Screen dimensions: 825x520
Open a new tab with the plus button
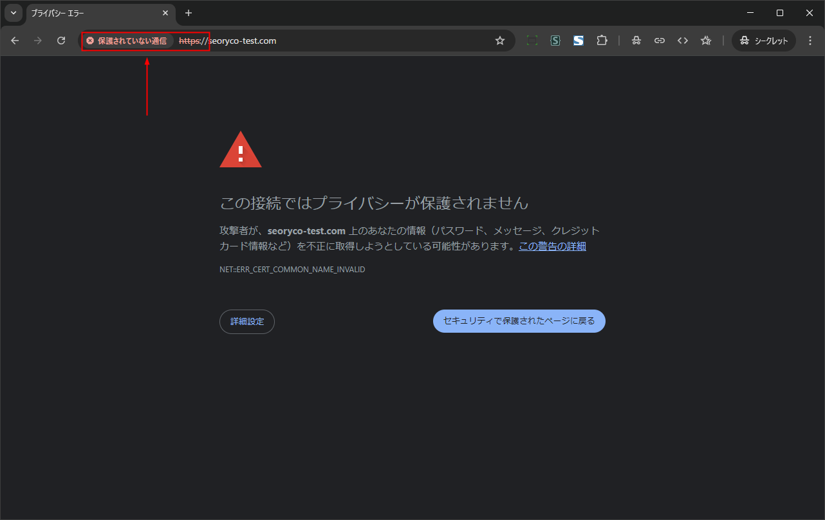pos(189,13)
